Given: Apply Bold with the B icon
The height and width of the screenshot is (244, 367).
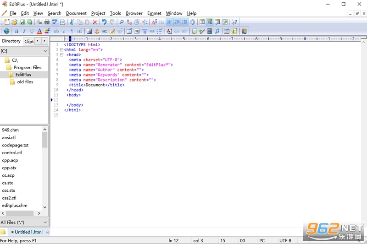Looking at the screenshot, I should [17, 31].
